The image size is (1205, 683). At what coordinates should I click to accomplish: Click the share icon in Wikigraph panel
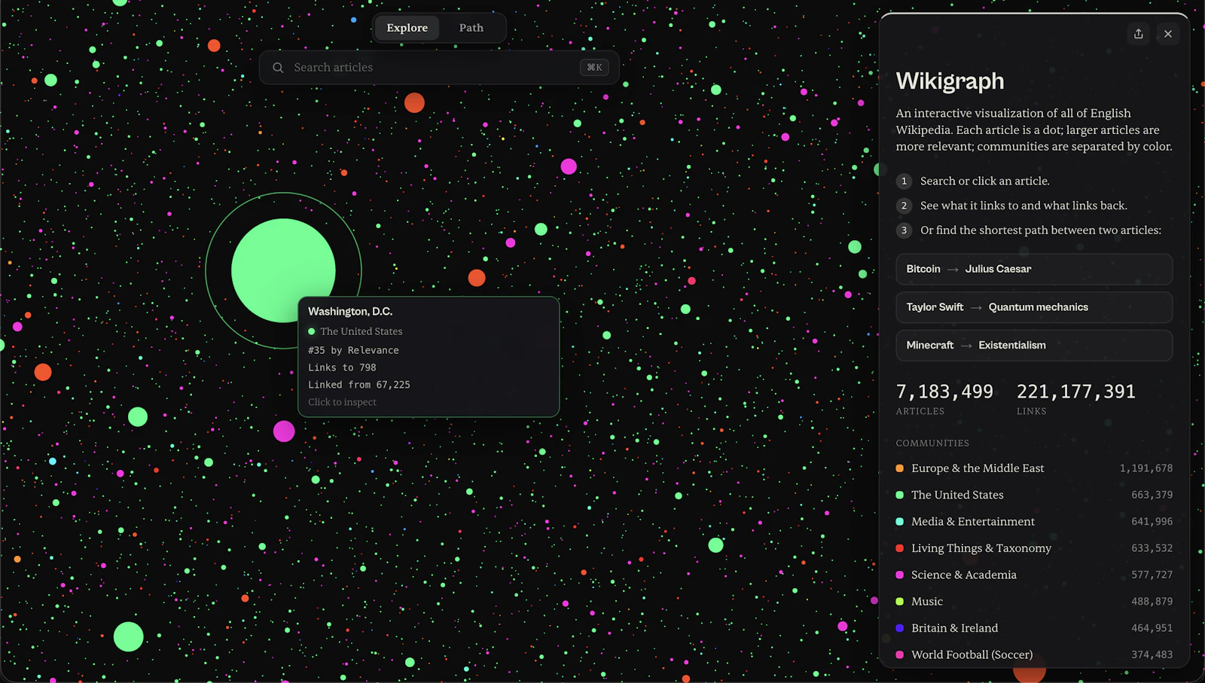[1138, 34]
